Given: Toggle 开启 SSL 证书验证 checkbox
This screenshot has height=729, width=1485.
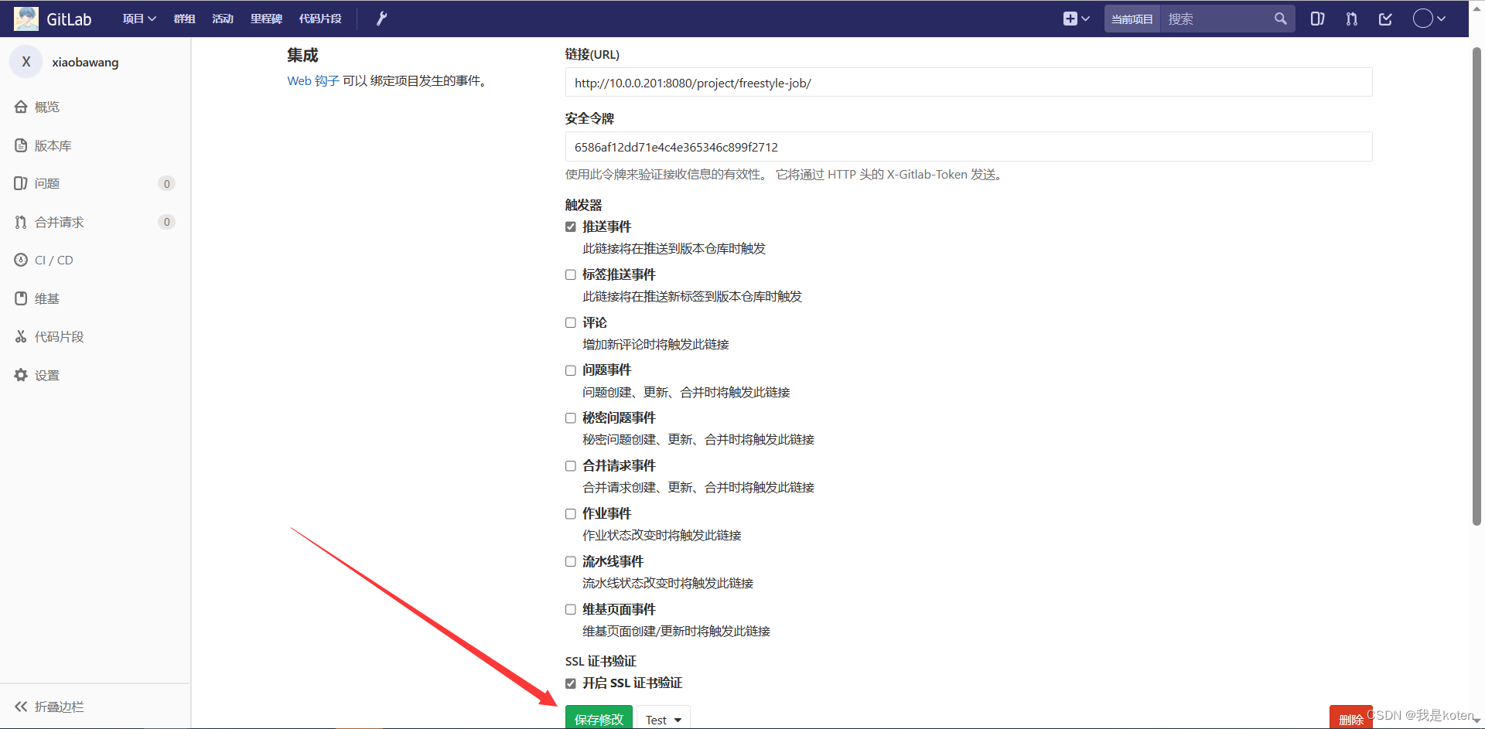Looking at the screenshot, I should point(571,683).
